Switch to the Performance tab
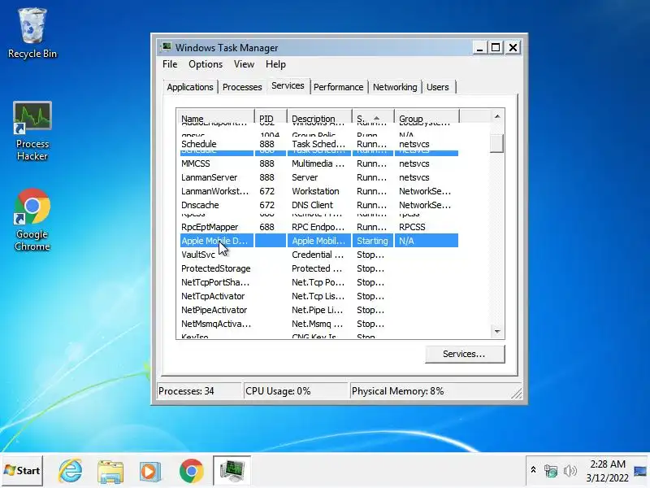 tap(338, 87)
